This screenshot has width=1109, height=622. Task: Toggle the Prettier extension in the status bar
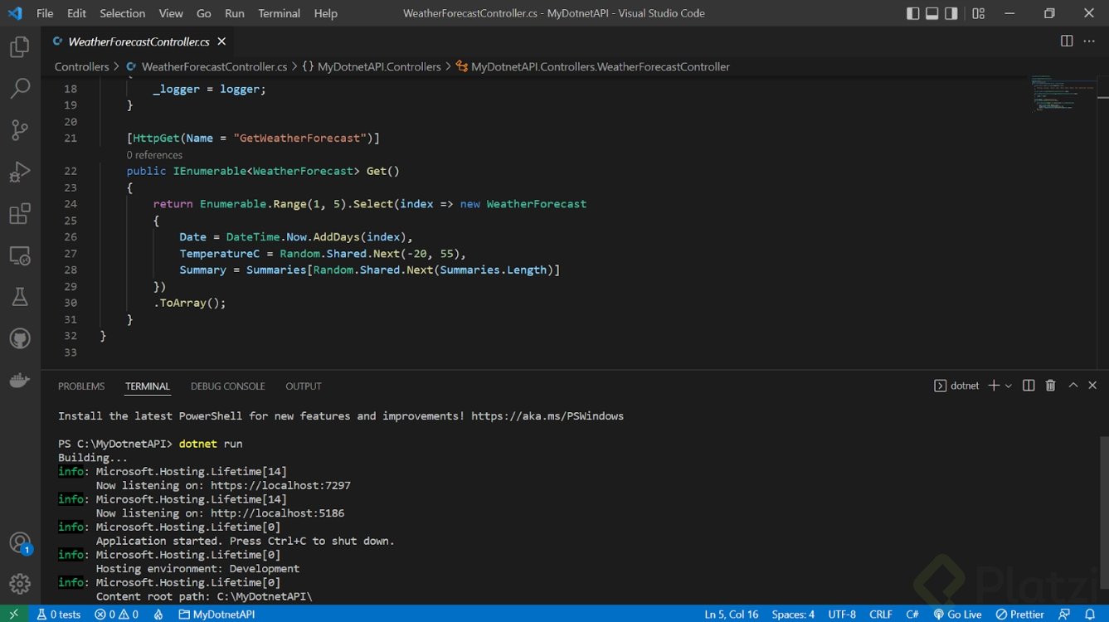coord(1019,614)
